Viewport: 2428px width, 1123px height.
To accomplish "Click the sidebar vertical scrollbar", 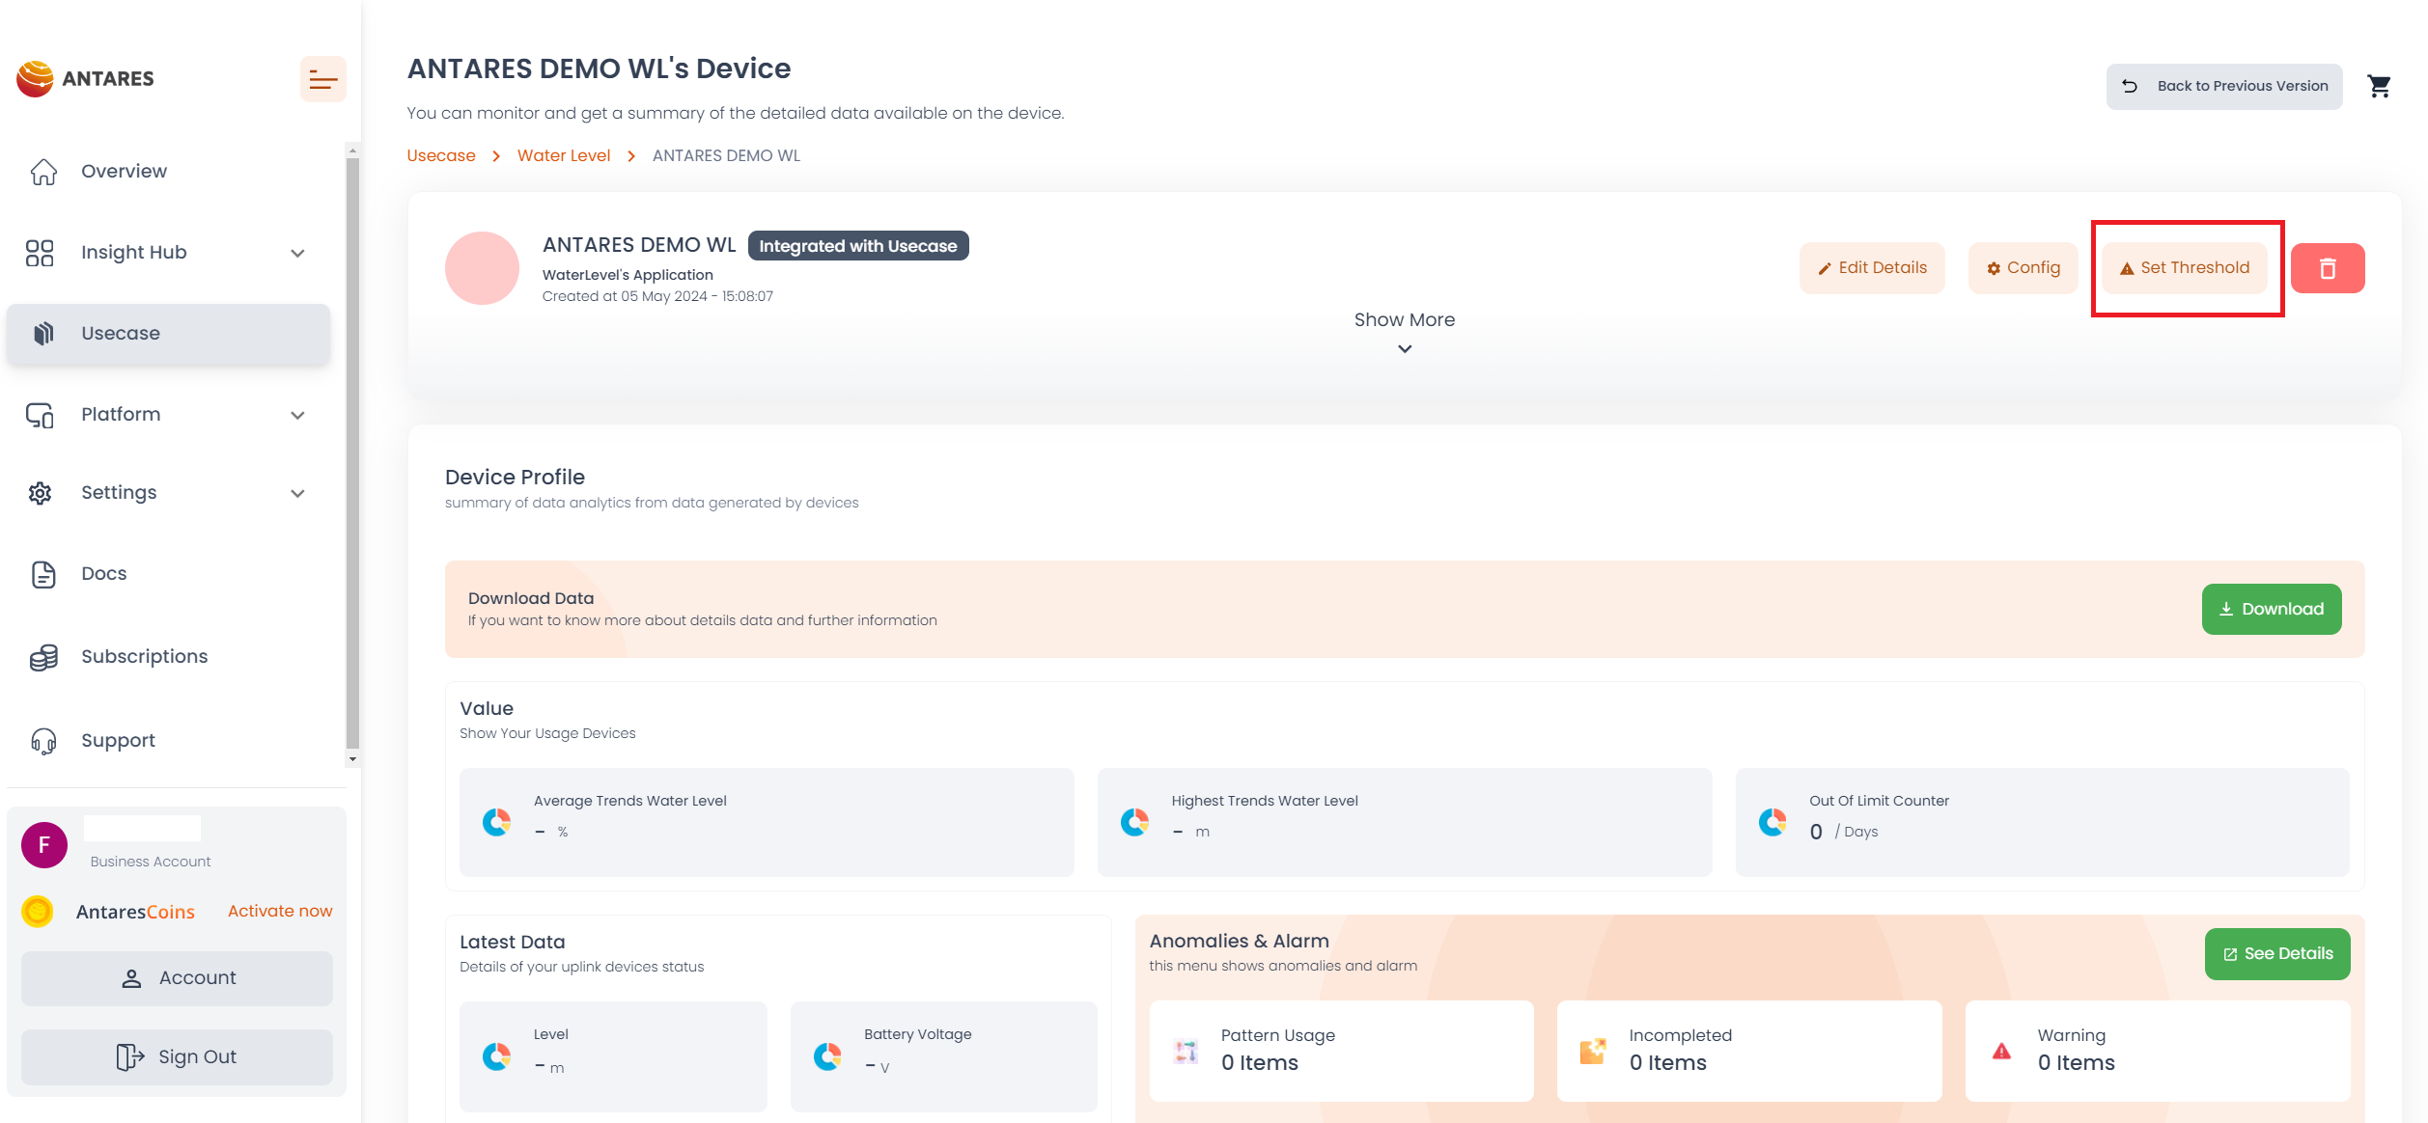I will point(352,453).
